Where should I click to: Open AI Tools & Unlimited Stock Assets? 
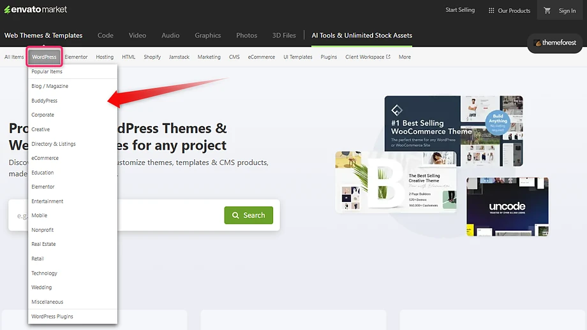click(x=362, y=35)
